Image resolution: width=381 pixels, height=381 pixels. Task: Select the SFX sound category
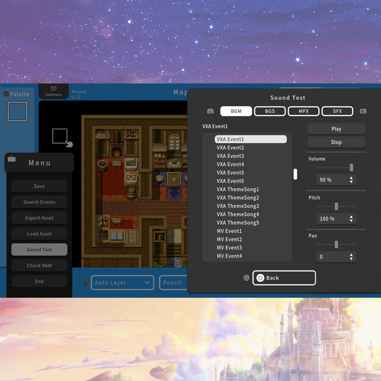coord(337,111)
